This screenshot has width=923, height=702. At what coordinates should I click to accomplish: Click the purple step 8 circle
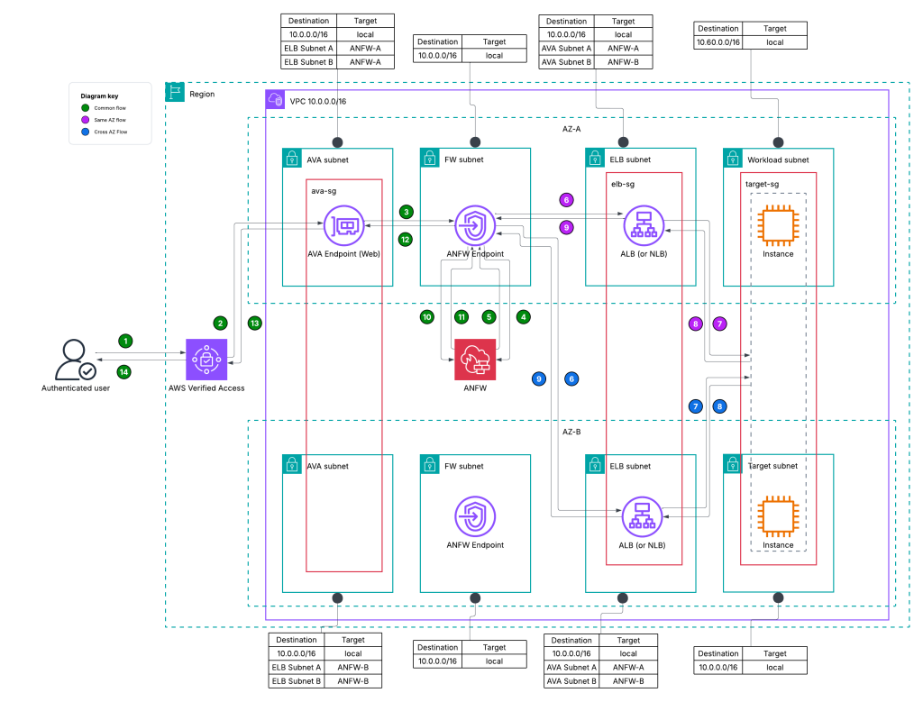[x=696, y=324]
